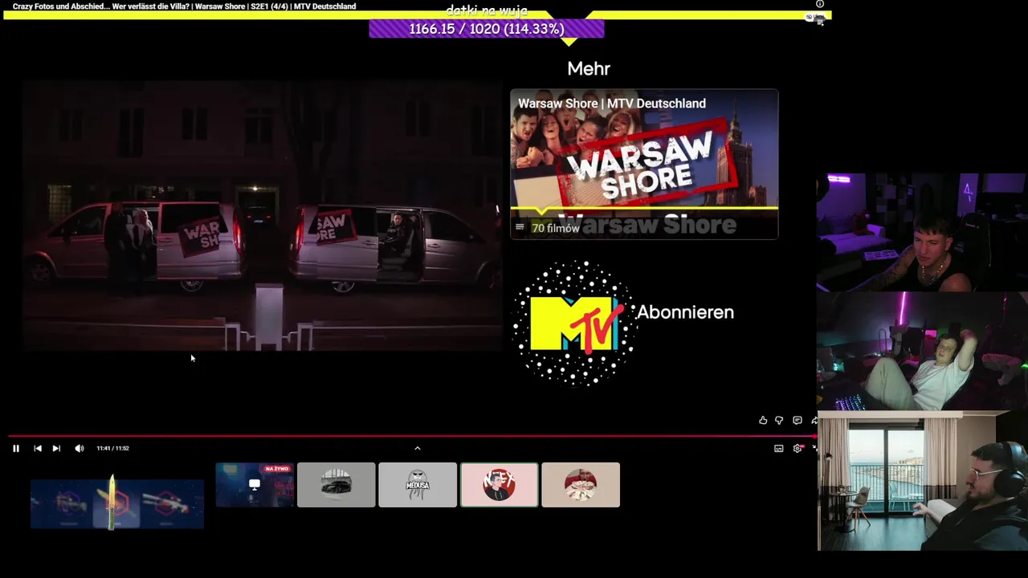
Task: Mute the video volume
Action: point(79,449)
